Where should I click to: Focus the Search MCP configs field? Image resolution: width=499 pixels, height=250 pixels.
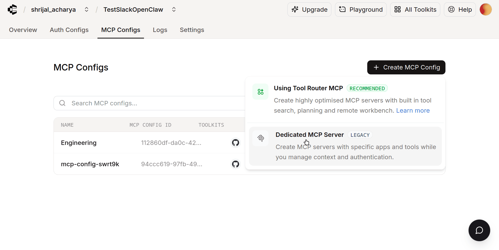point(149,103)
